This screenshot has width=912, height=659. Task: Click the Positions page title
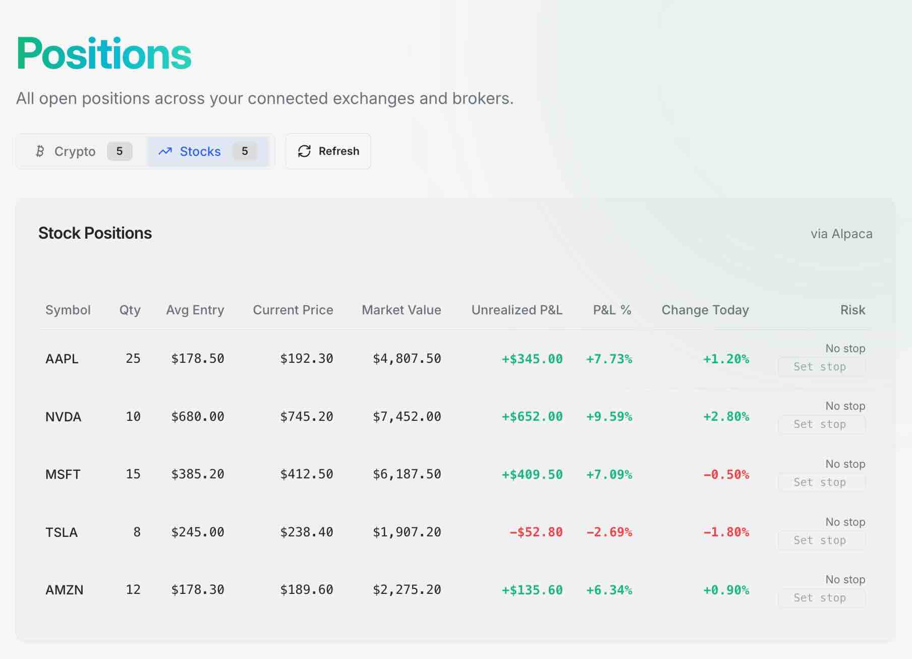click(x=104, y=53)
